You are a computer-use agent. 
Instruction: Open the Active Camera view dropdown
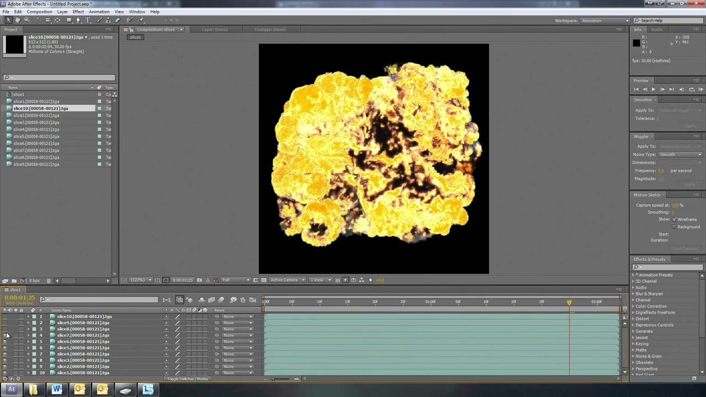click(x=287, y=280)
